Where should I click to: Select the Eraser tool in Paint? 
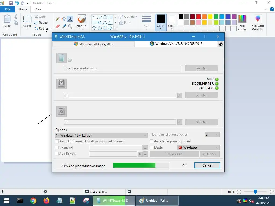(x=57, y=27)
